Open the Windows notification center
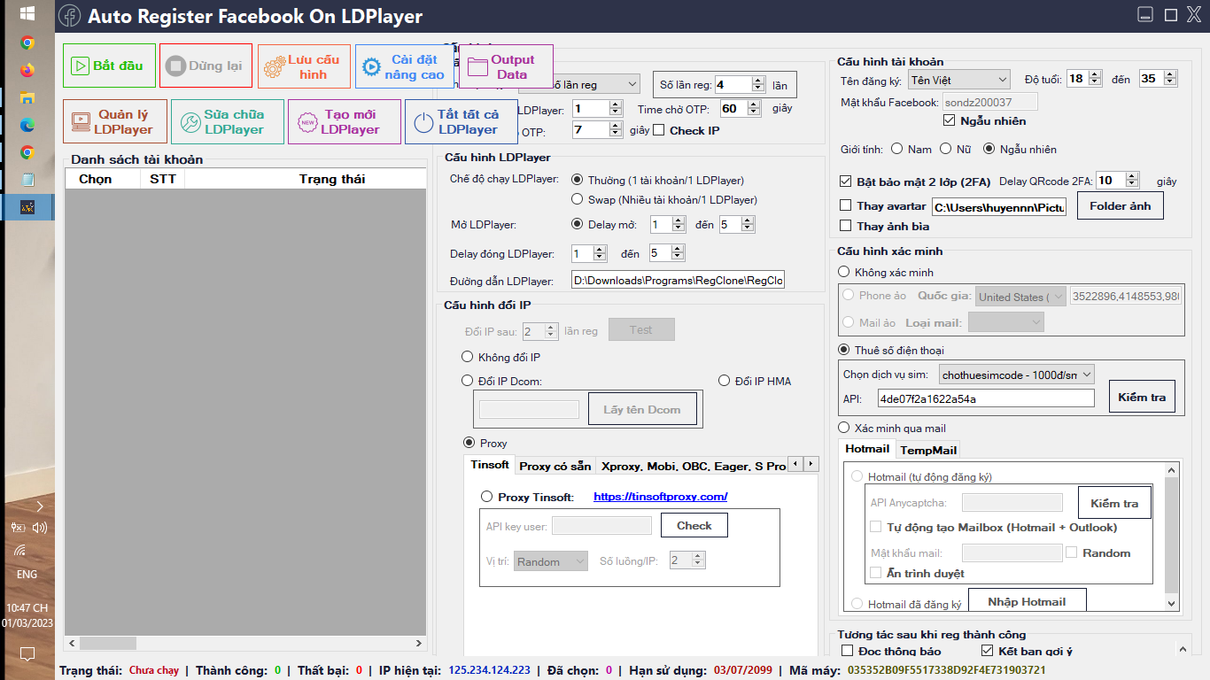 coord(27,654)
